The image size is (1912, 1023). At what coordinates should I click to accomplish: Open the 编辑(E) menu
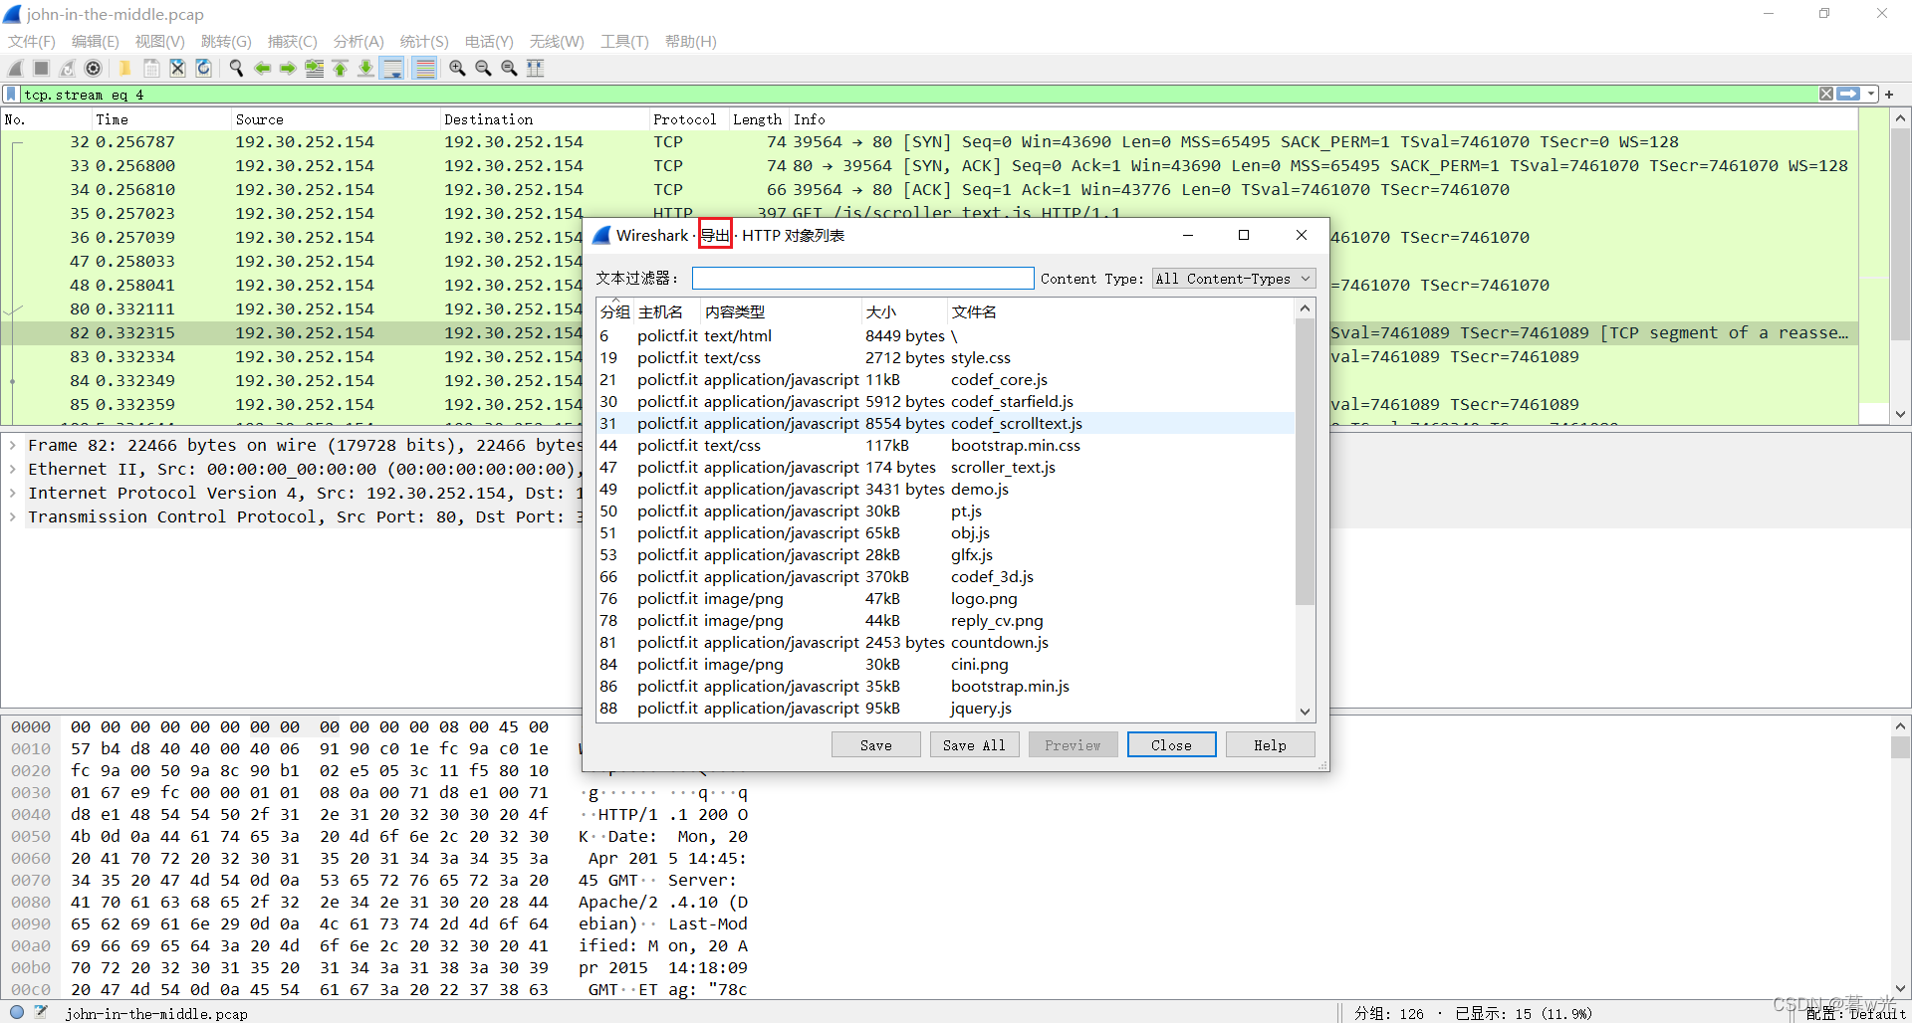coord(96,41)
